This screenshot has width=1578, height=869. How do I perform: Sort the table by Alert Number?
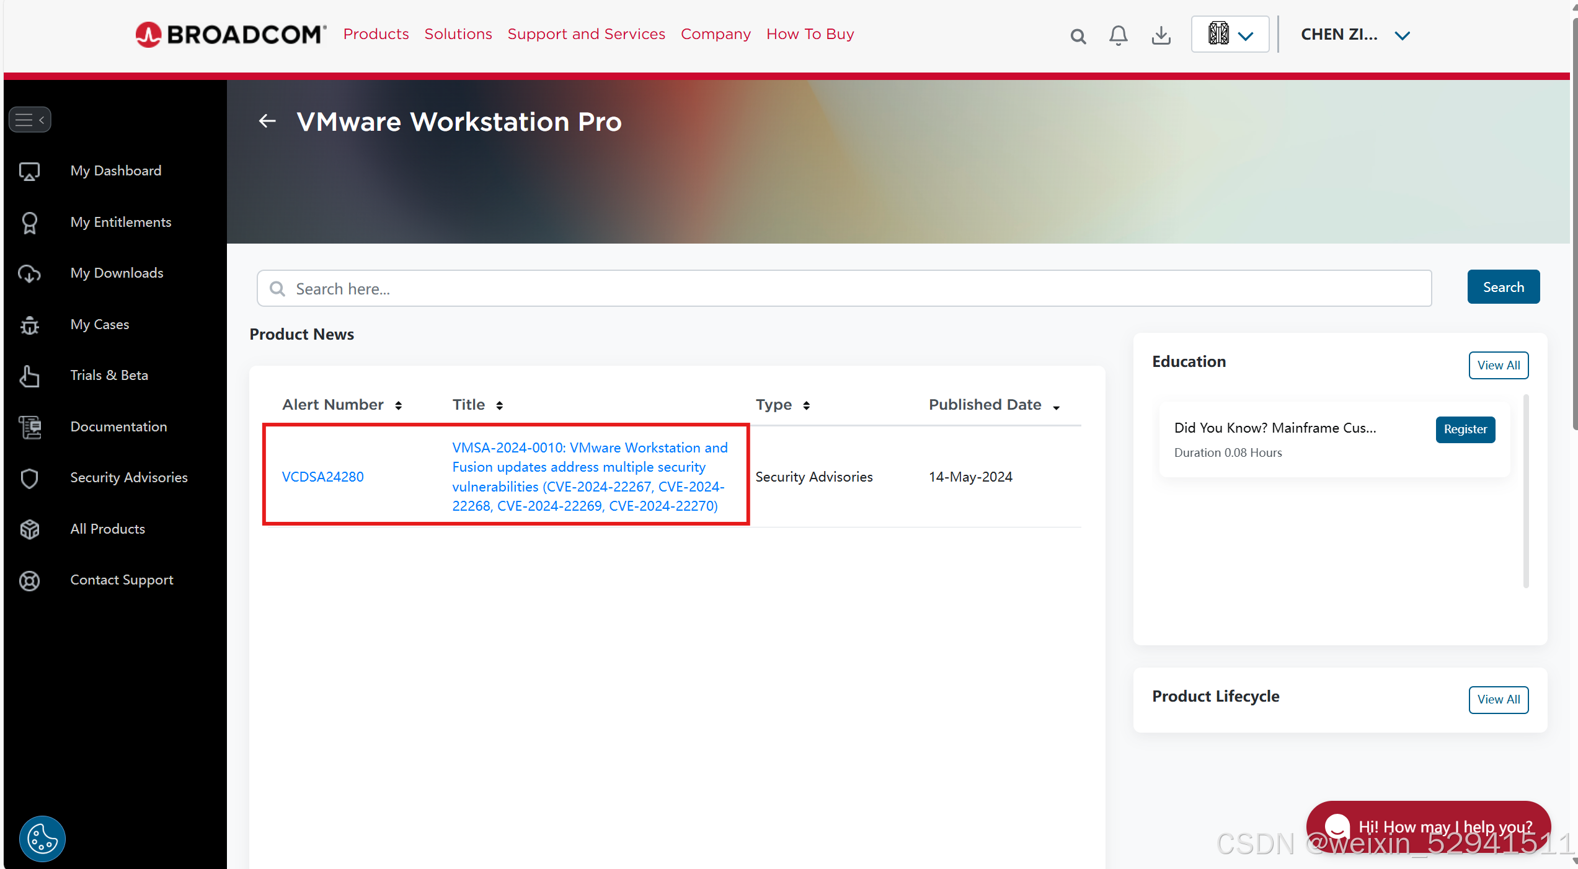pyautogui.click(x=398, y=405)
